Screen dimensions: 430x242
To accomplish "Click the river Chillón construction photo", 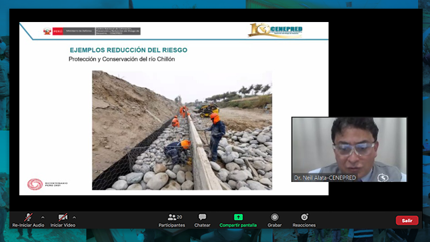I will 182,130.
